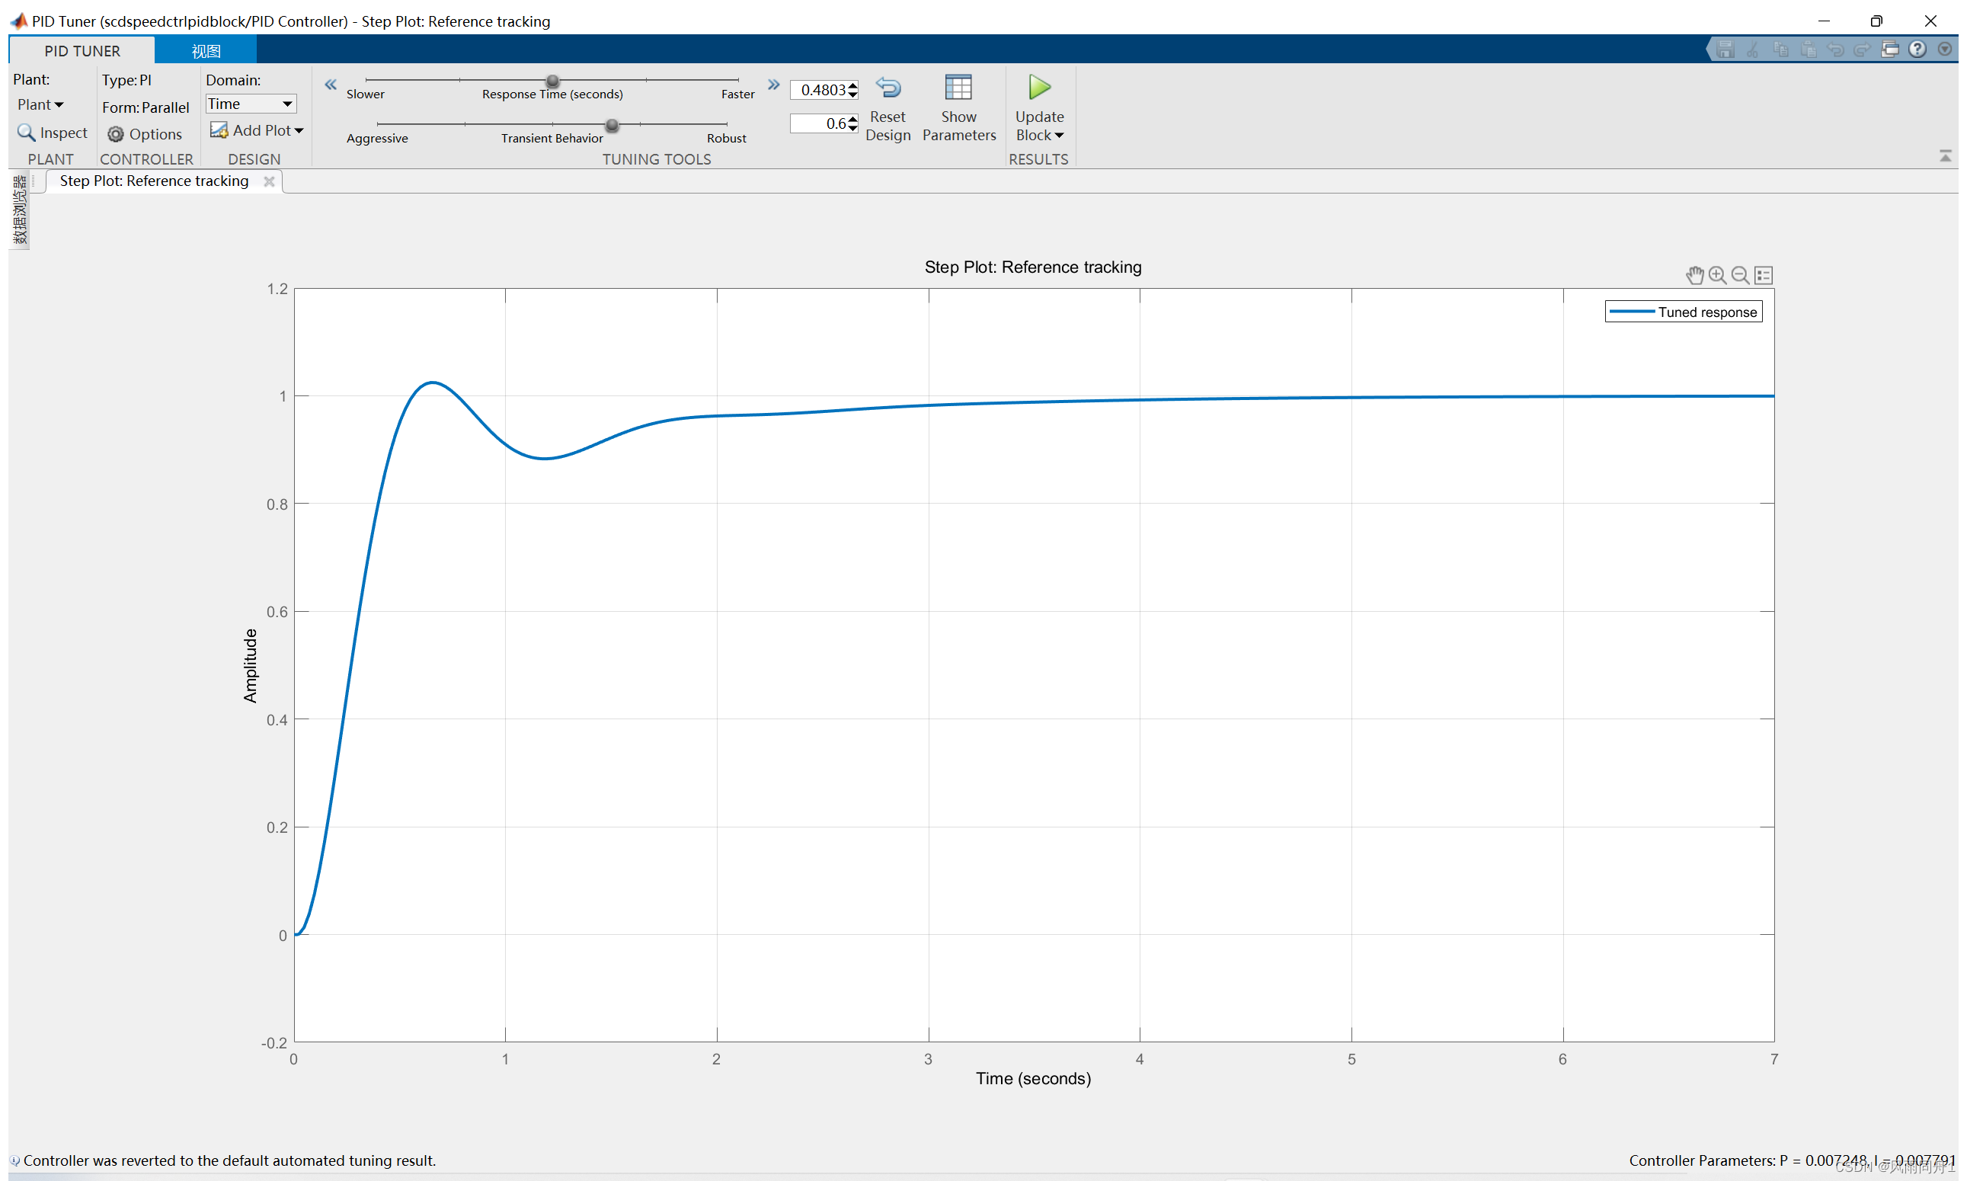Select the pan hand tool on plot
Screen dimensions: 1967x1181
coord(1694,275)
